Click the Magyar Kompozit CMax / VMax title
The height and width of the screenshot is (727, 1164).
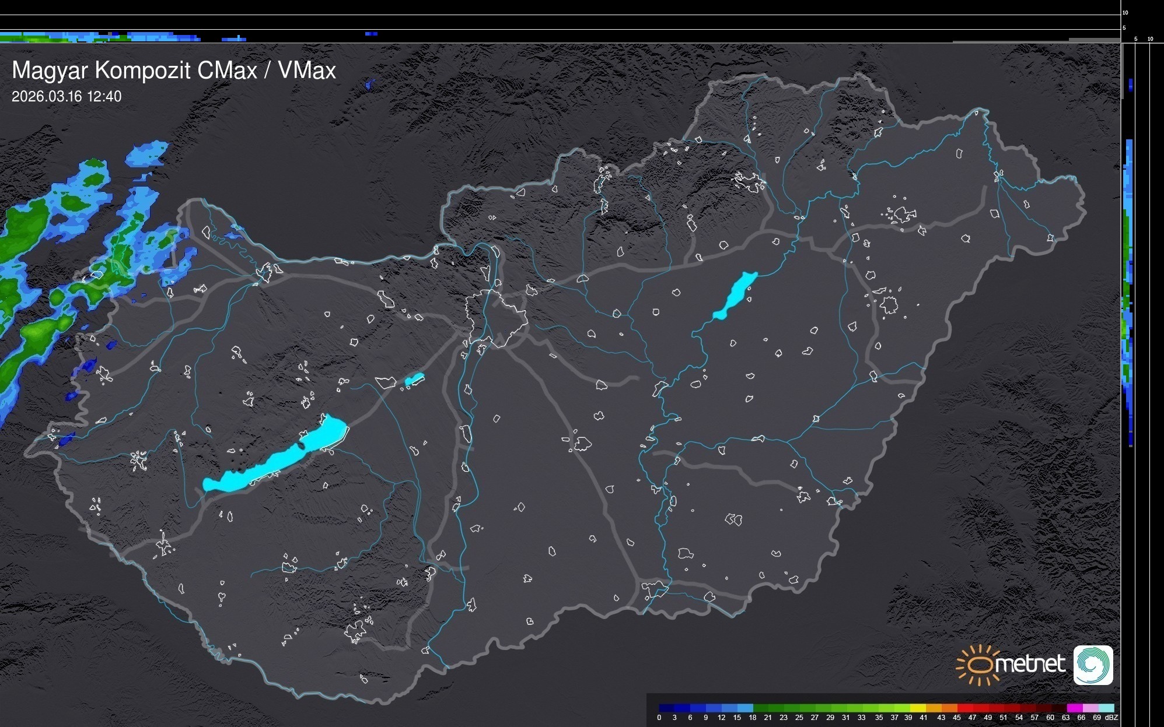(x=174, y=71)
